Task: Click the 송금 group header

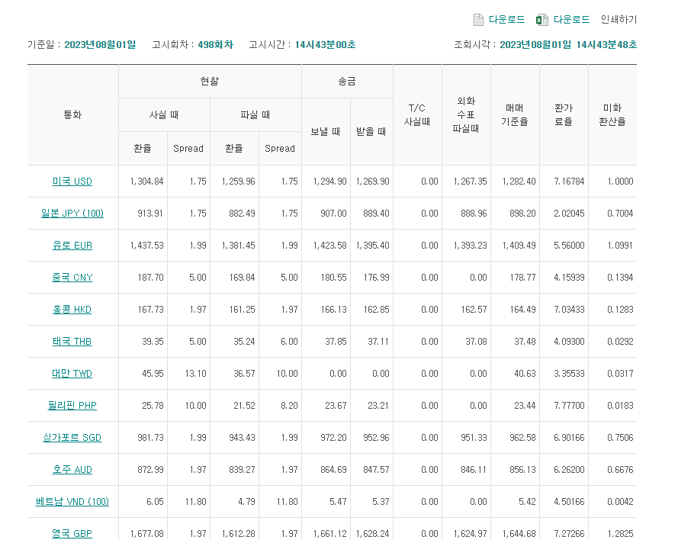Action: coord(347,81)
